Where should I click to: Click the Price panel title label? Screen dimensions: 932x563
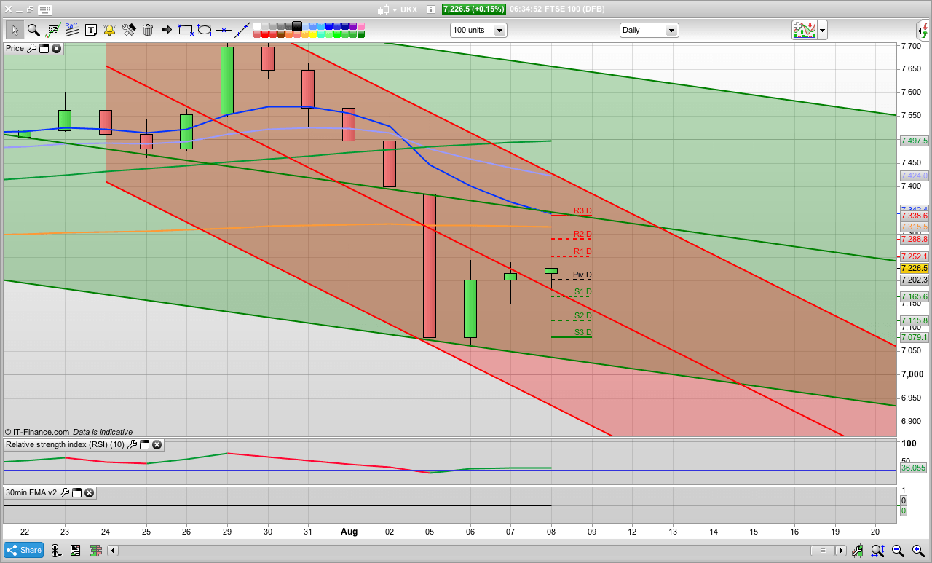pyautogui.click(x=15, y=48)
